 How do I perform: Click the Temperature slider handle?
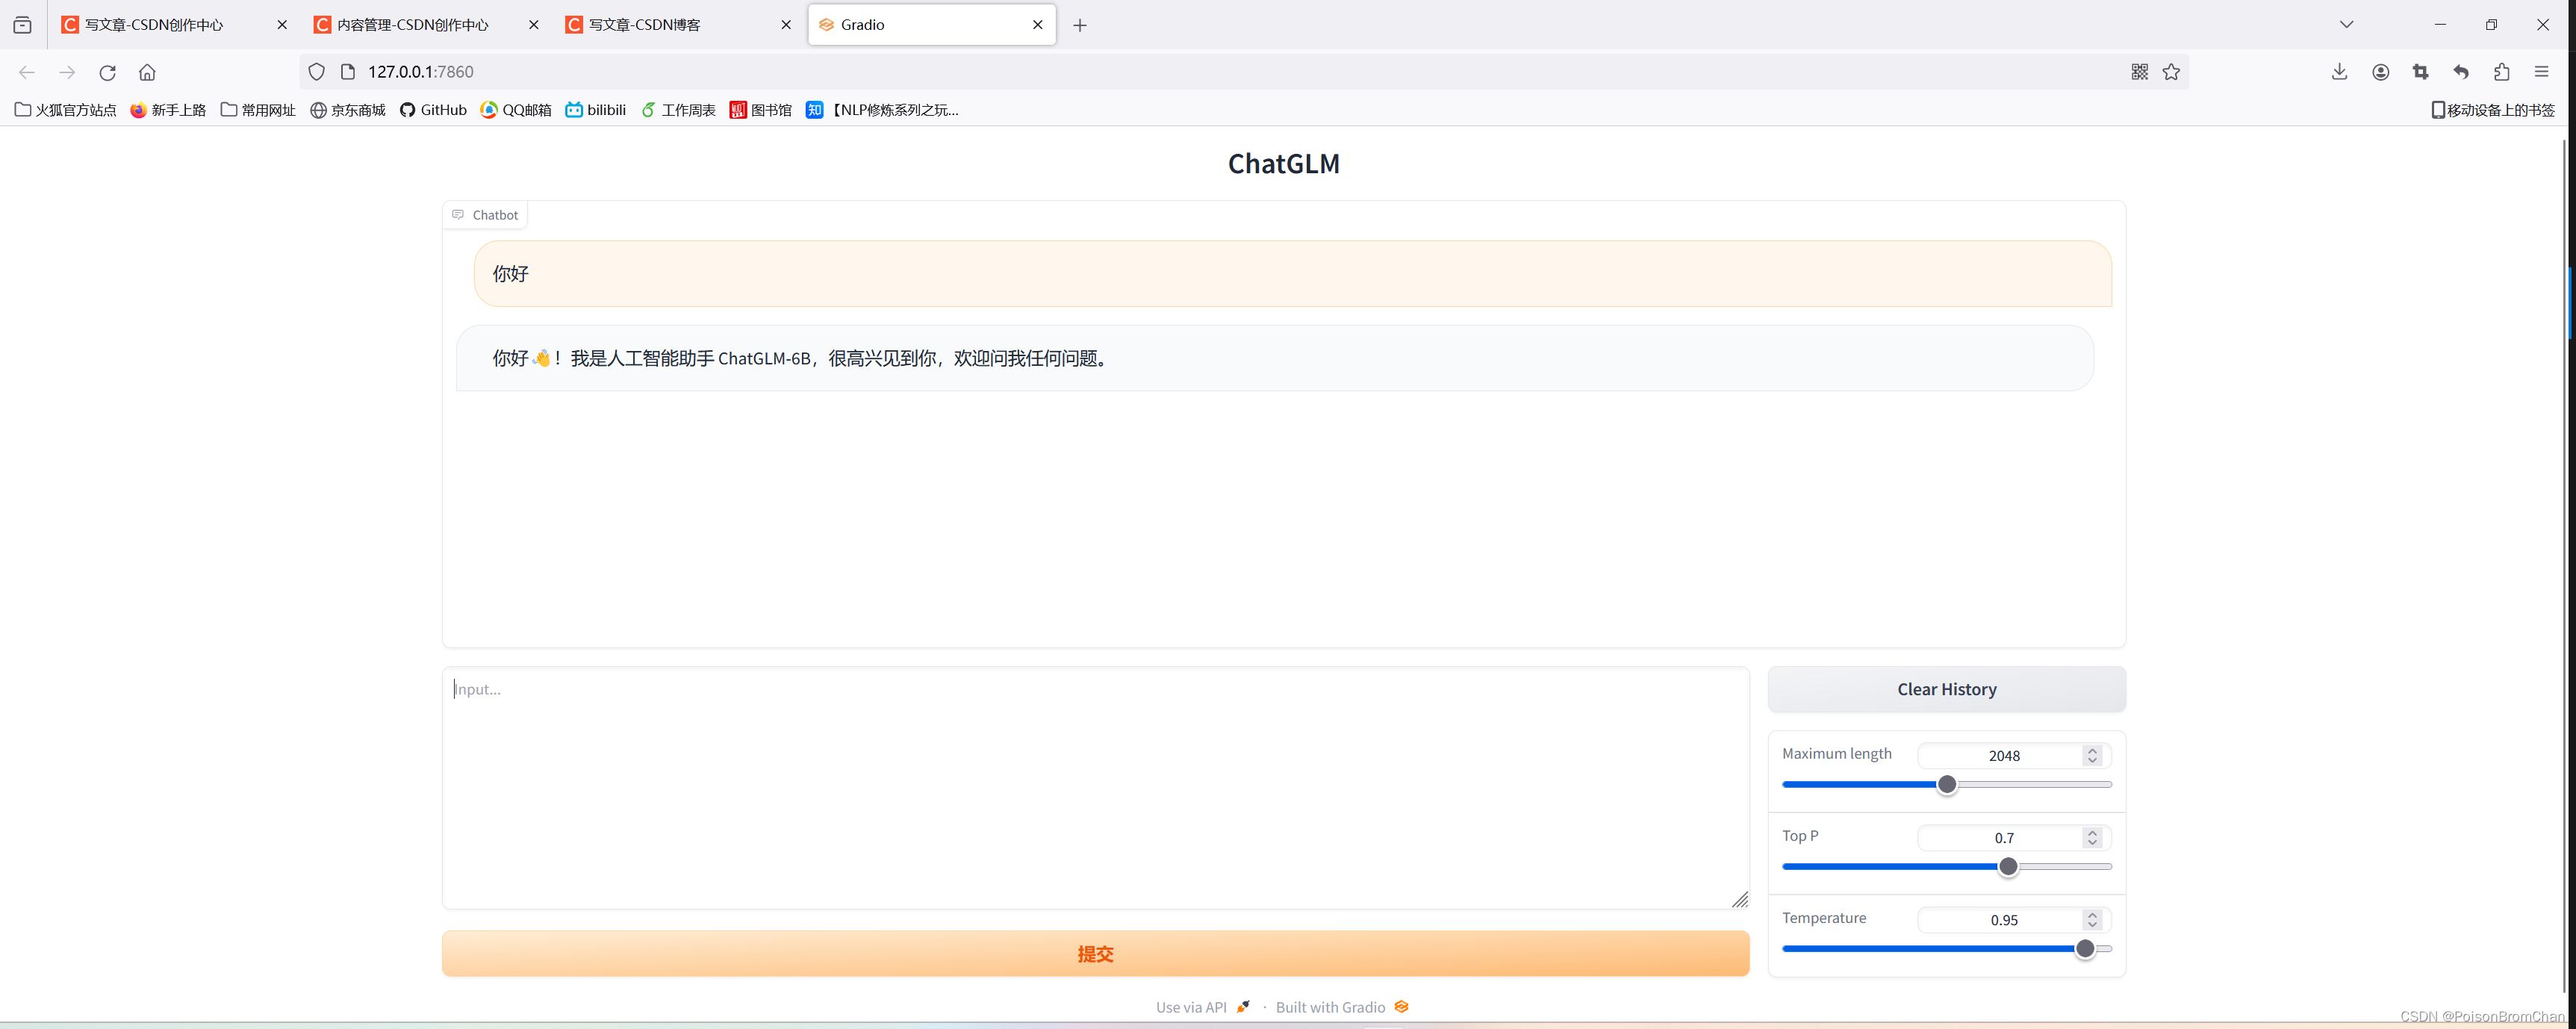[2085, 949]
